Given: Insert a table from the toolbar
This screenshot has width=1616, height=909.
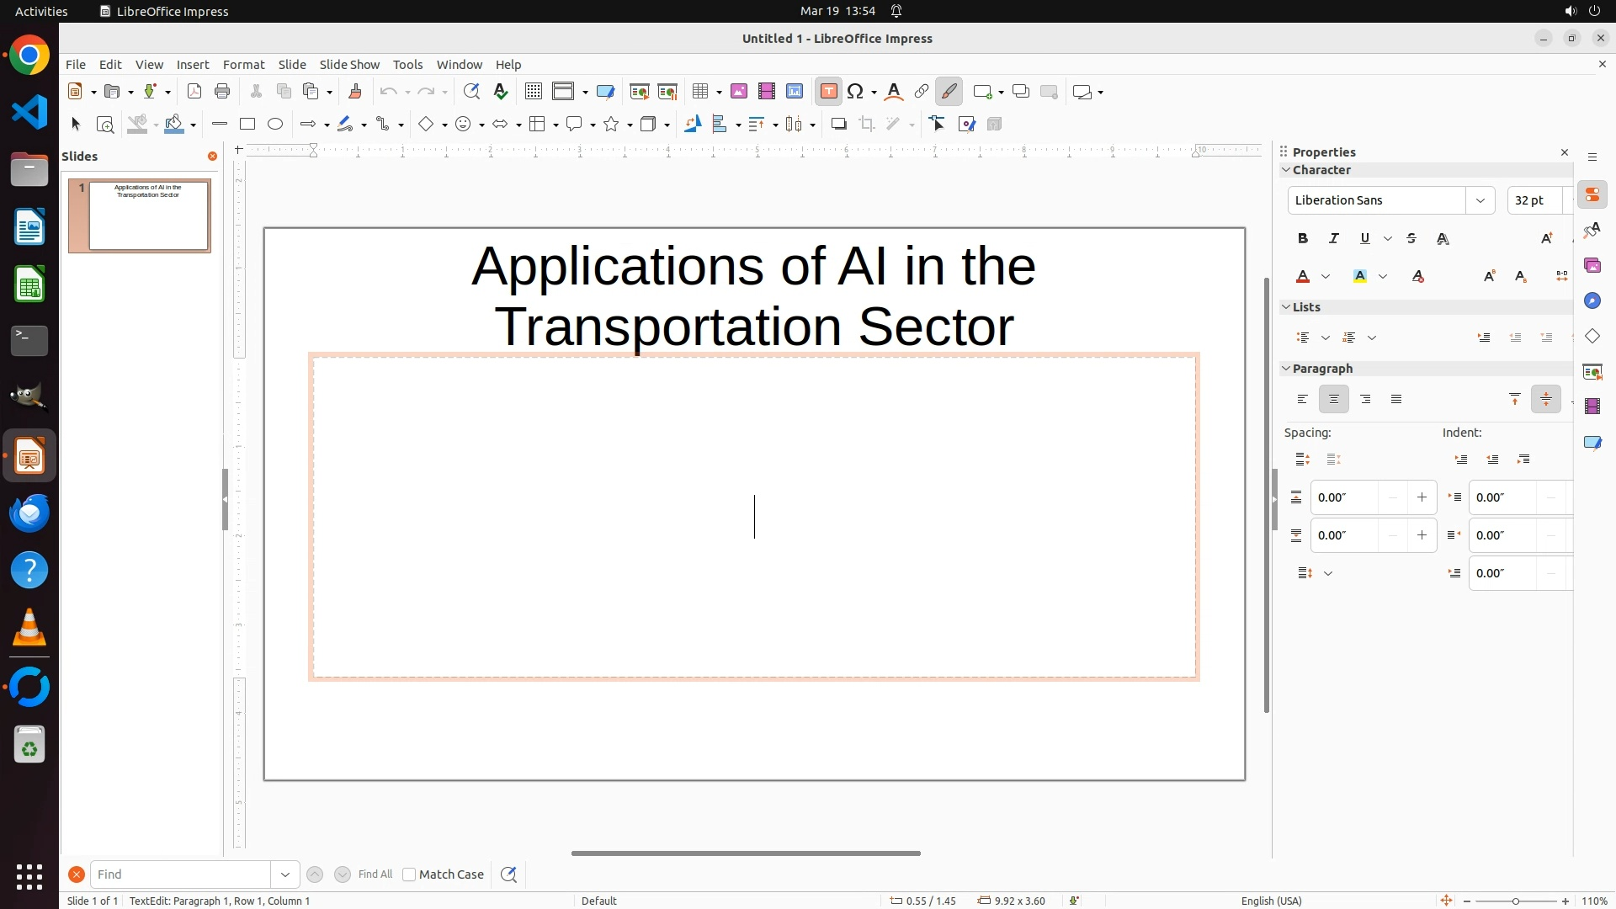Looking at the screenshot, I should 699,92.
